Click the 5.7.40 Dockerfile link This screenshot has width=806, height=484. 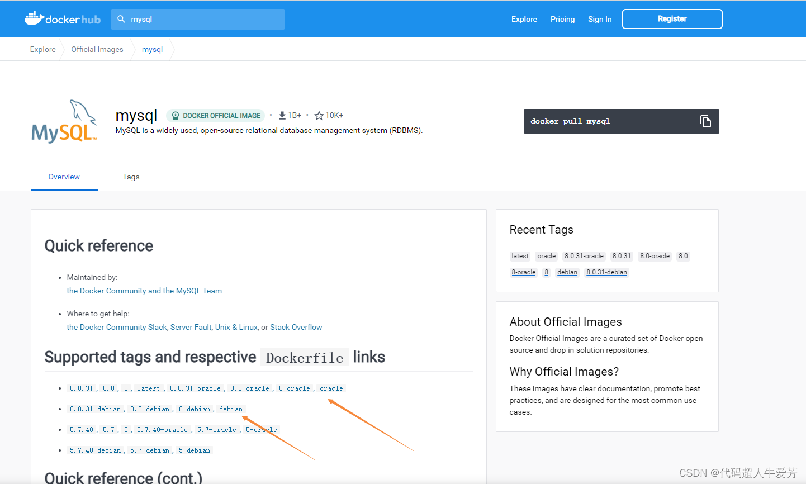pos(82,430)
